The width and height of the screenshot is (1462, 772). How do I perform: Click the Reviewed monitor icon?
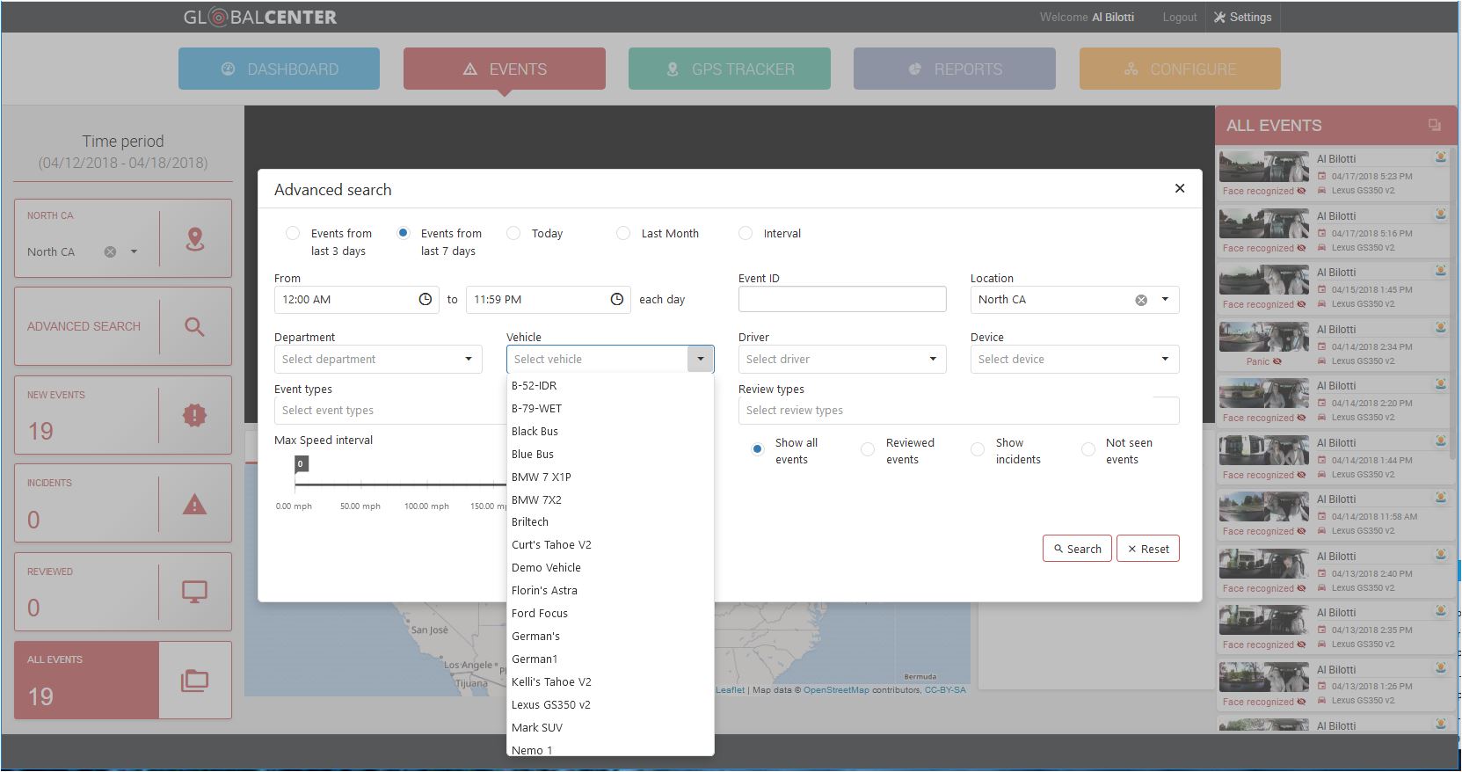pos(194,592)
